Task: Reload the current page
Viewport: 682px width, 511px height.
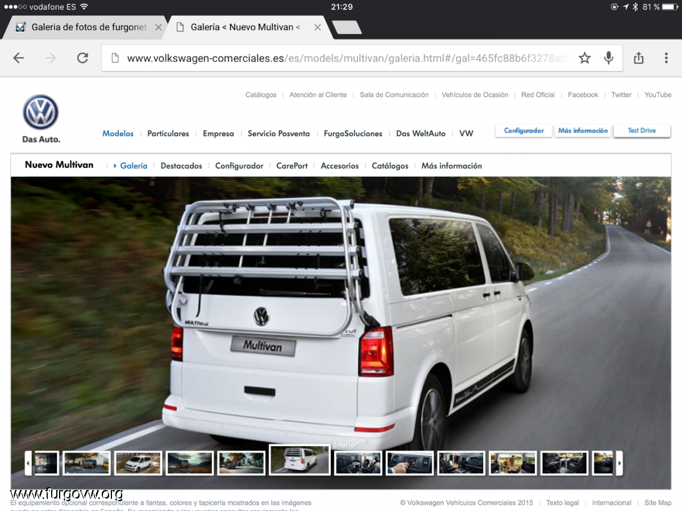Action: pyautogui.click(x=83, y=58)
